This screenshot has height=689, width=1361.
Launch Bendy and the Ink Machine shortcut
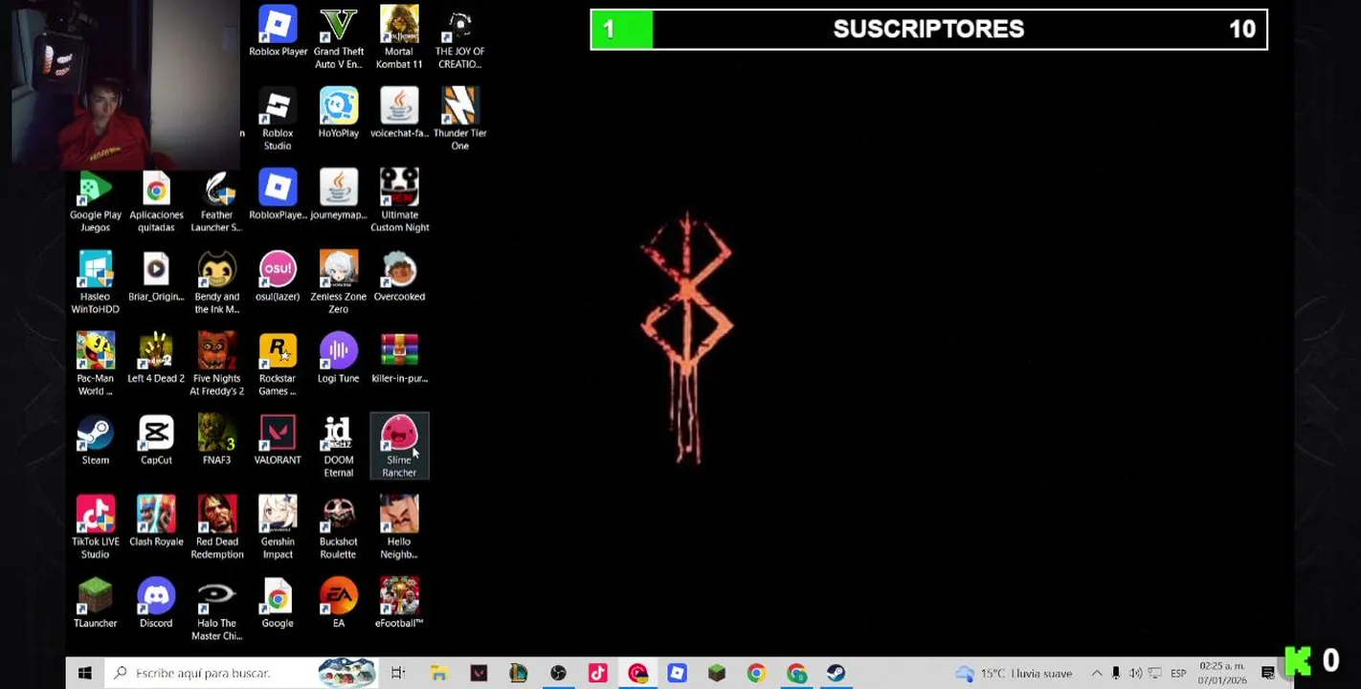click(x=217, y=282)
